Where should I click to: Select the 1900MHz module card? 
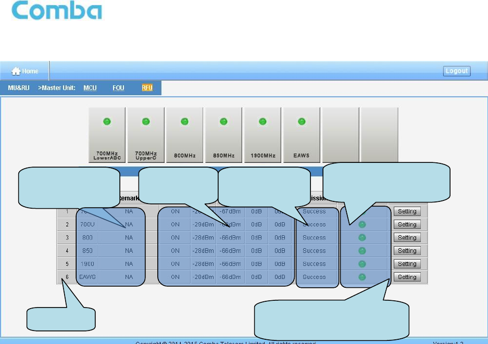(262, 135)
